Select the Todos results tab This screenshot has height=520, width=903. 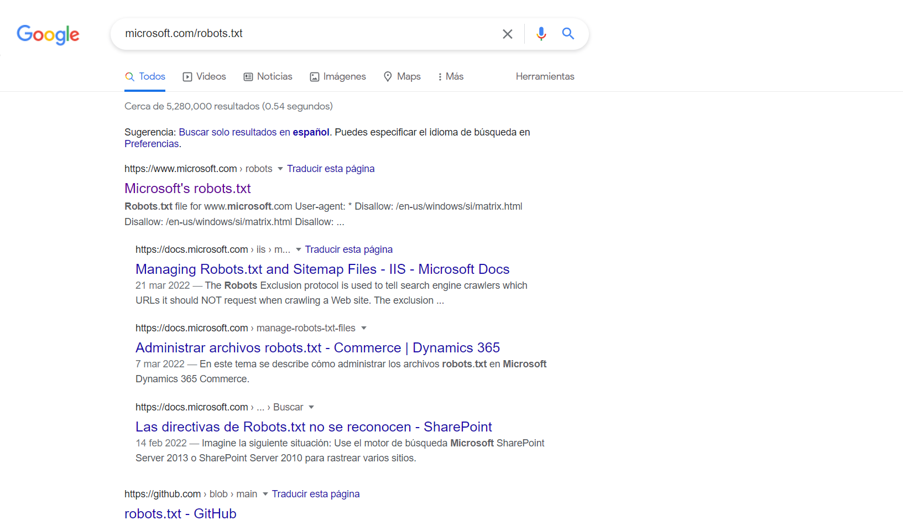point(145,76)
